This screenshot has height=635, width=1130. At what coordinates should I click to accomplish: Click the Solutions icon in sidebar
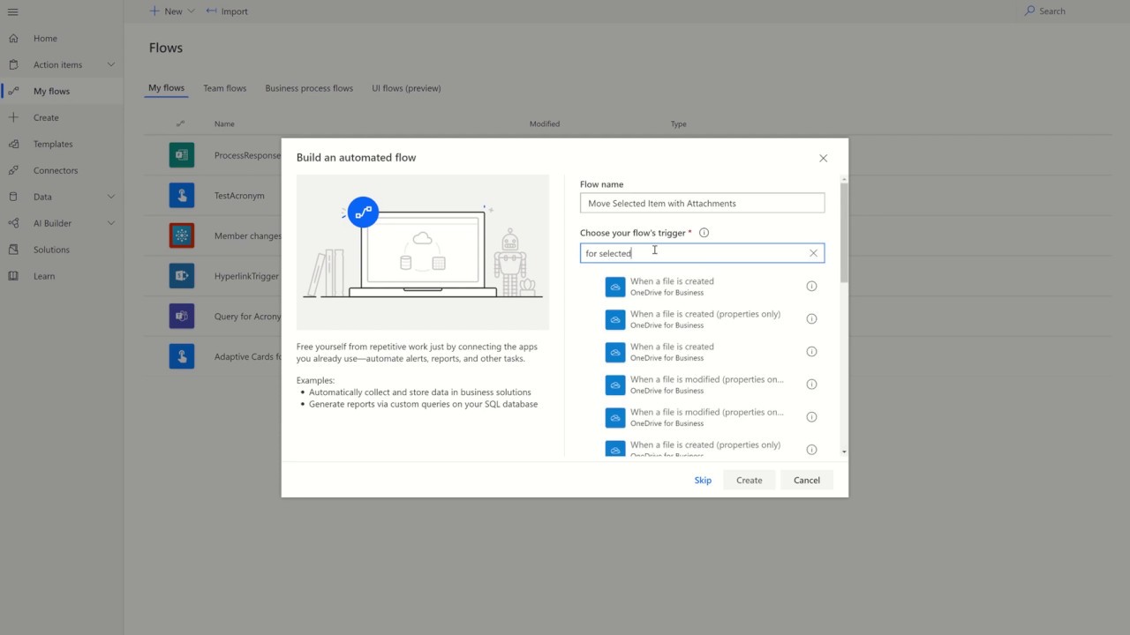[13, 250]
